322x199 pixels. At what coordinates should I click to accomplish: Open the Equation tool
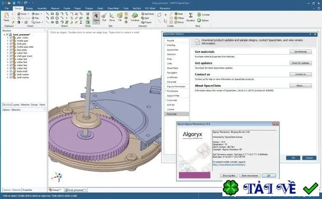point(190,17)
